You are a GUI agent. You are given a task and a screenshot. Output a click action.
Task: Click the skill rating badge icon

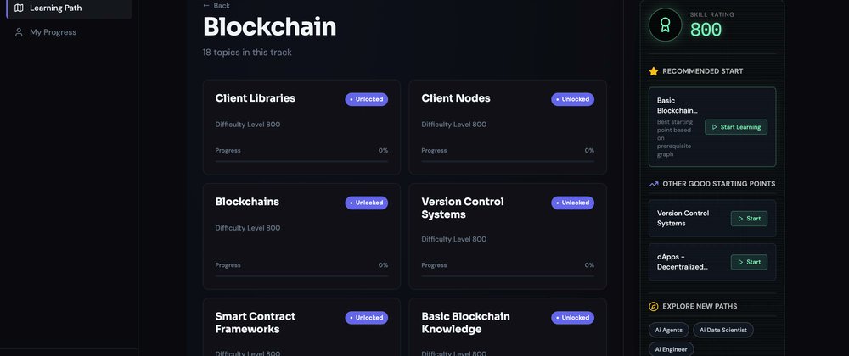[x=665, y=25]
